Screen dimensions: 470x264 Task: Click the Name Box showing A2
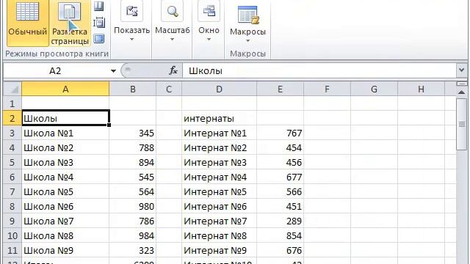[x=56, y=71]
